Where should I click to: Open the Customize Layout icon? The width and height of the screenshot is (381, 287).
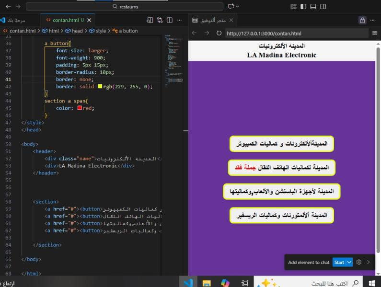coord(293,7)
